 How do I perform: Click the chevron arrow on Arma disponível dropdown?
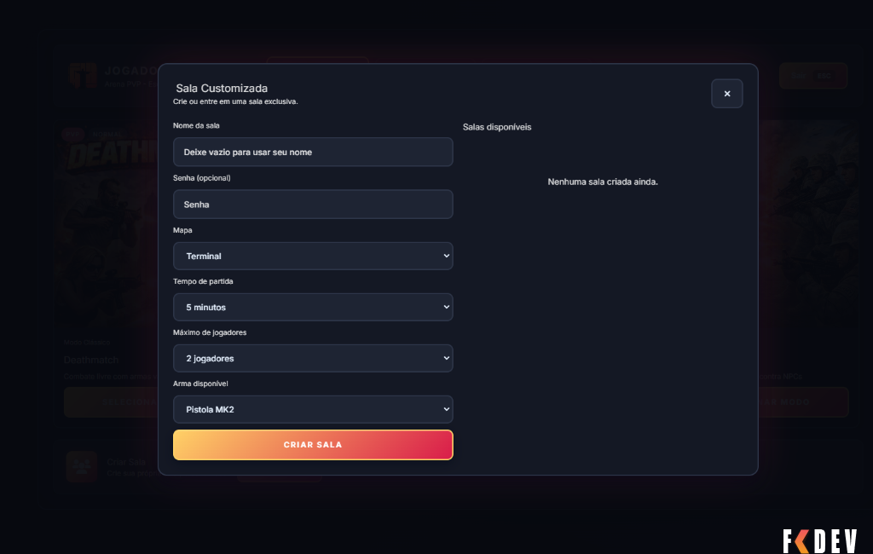[446, 409]
